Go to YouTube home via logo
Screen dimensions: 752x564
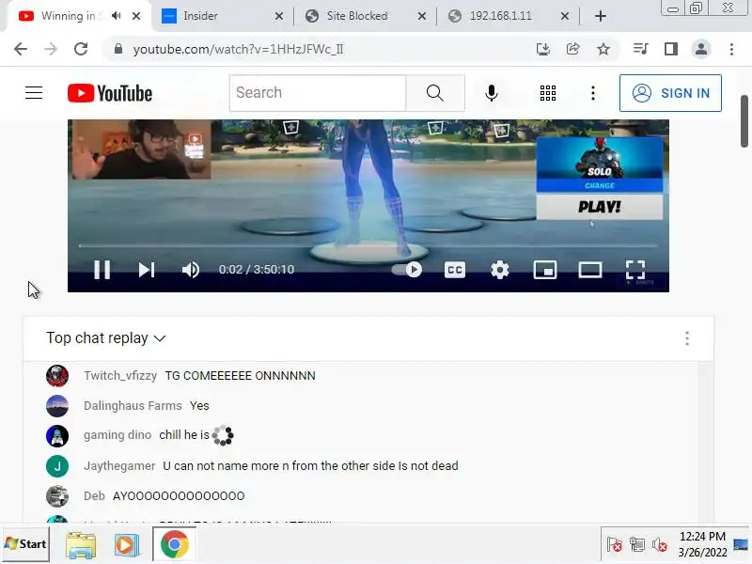110,93
